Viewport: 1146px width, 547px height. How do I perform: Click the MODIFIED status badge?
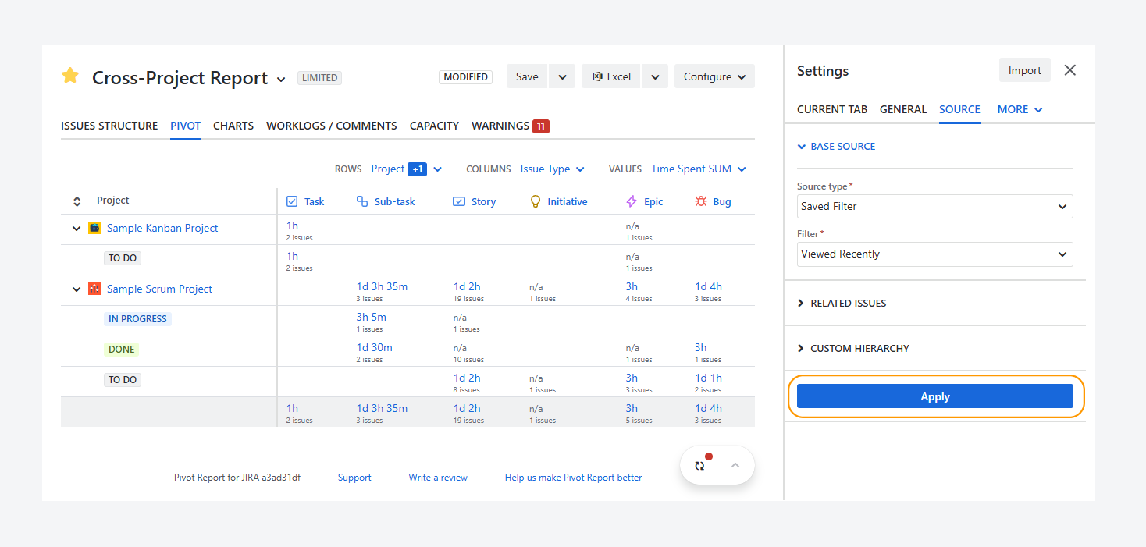point(466,77)
